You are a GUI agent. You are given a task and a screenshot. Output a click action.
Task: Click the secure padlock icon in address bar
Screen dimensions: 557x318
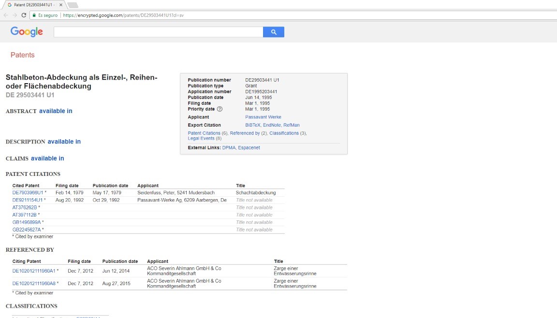(34, 15)
